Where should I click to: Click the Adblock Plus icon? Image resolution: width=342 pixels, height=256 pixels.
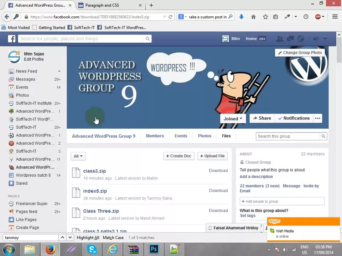[318, 17]
